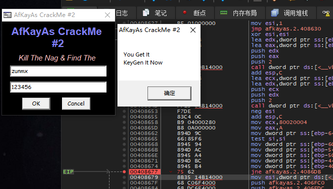Toggle breakpoint dot at address 00408662
333x189 pixels.
pyautogui.click(x=124, y=133)
